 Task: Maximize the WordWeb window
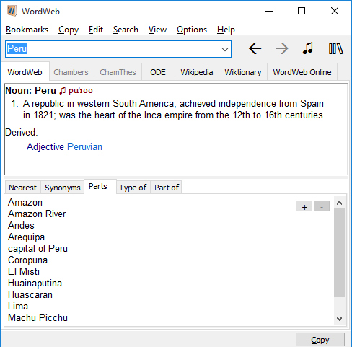pyautogui.click(x=302, y=11)
